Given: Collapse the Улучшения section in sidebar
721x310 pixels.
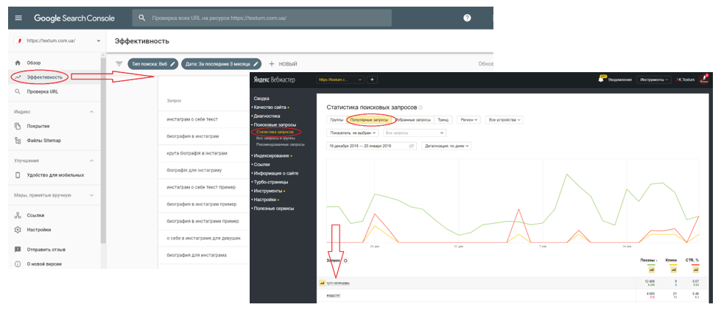Looking at the screenshot, I should click(x=91, y=161).
